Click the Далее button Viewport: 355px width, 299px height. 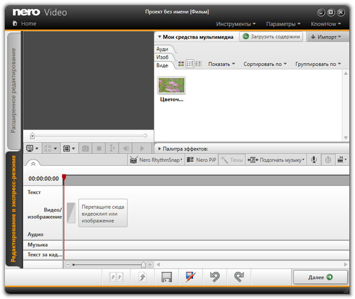point(320,277)
